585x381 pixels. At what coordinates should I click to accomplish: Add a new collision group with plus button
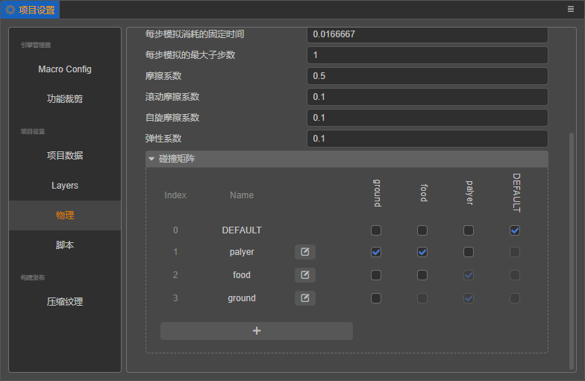(257, 331)
